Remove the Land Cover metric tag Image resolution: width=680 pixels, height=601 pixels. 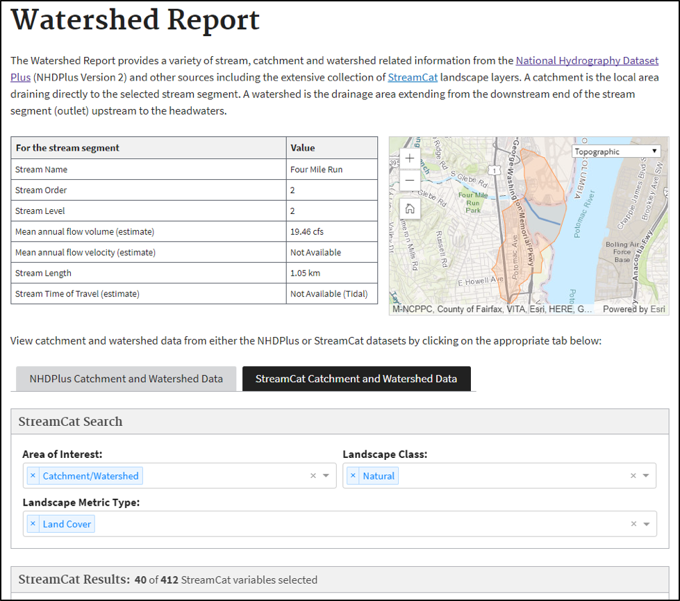pyautogui.click(x=33, y=525)
